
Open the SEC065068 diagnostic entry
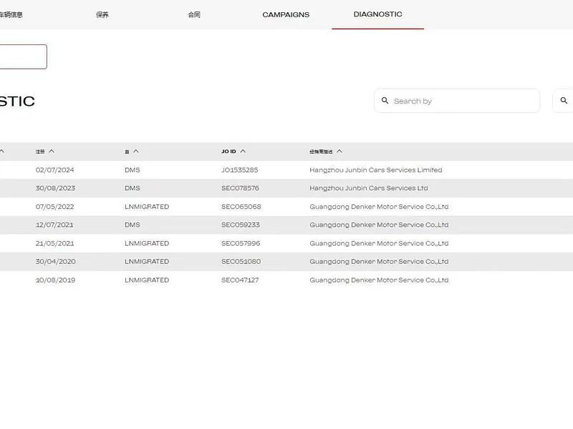pos(286,207)
